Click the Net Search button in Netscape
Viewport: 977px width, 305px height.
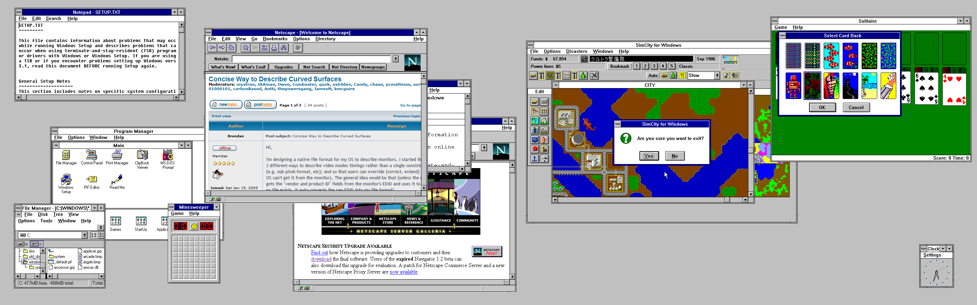point(314,67)
